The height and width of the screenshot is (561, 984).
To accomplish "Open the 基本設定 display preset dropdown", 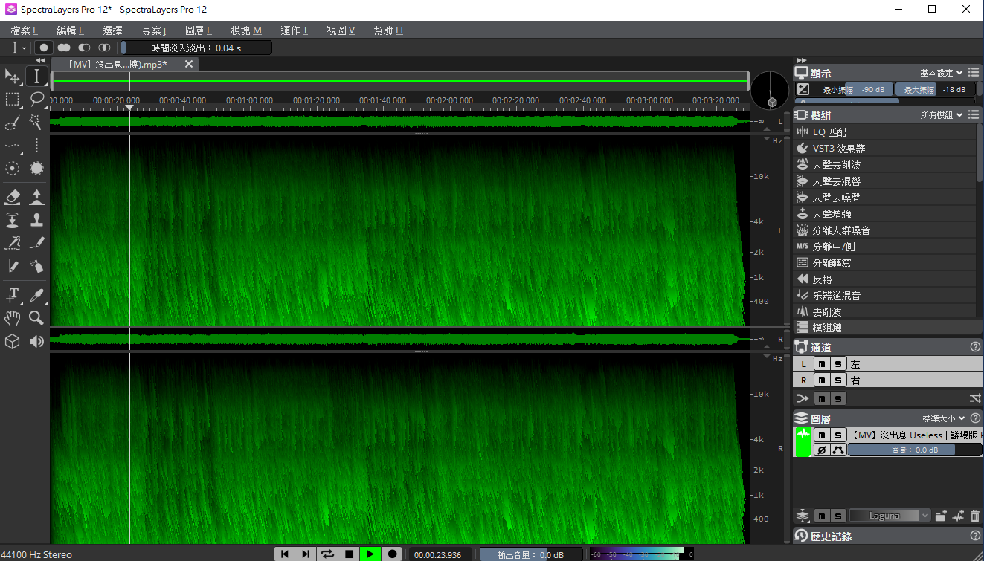I will click(x=941, y=73).
